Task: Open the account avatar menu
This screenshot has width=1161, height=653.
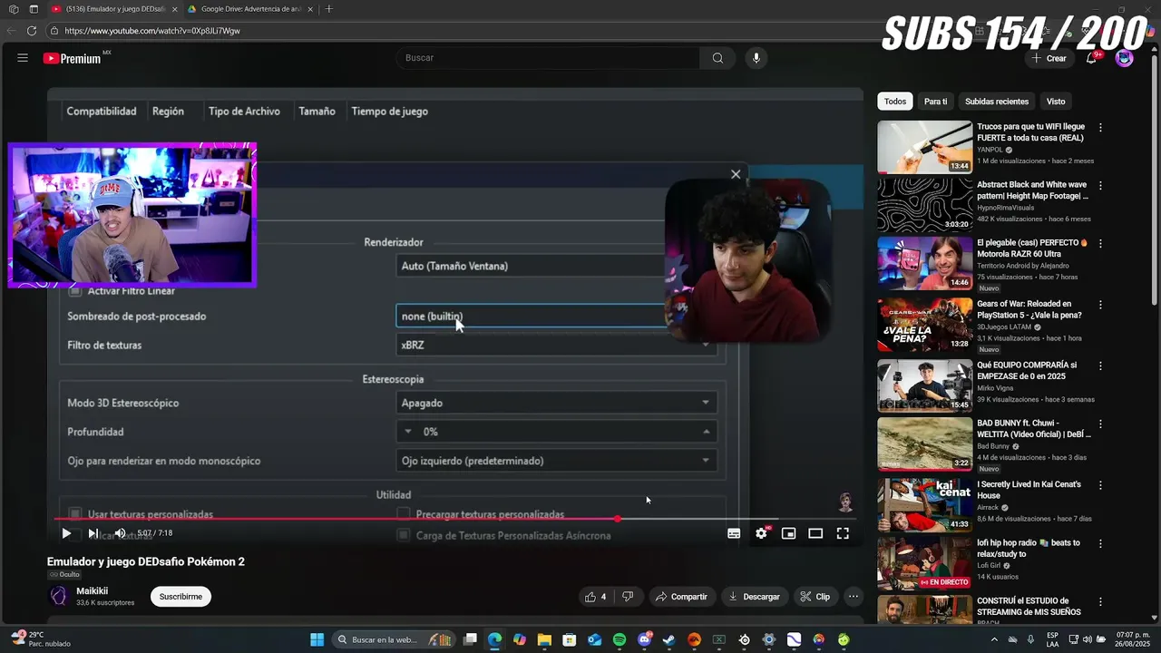Action: tap(1125, 58)
